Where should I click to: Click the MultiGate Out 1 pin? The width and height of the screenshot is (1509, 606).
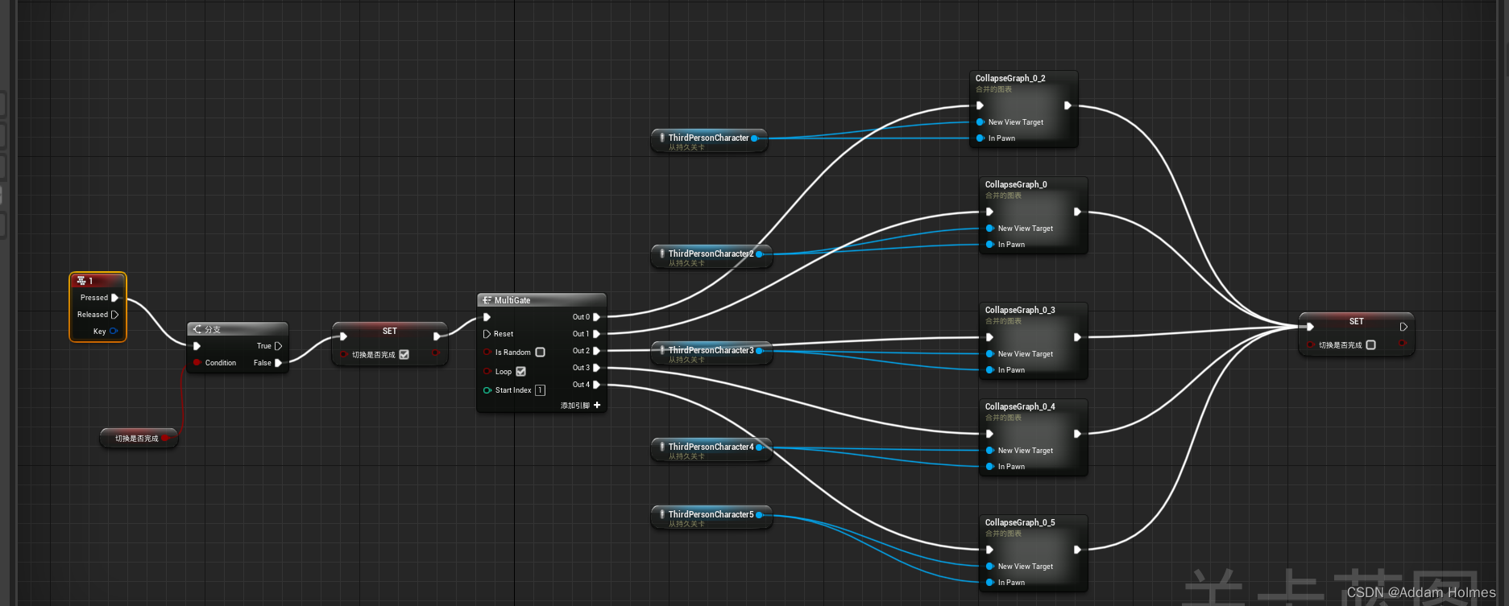click(x=597, y=334)
